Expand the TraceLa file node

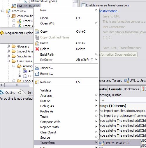coord(14,26)
